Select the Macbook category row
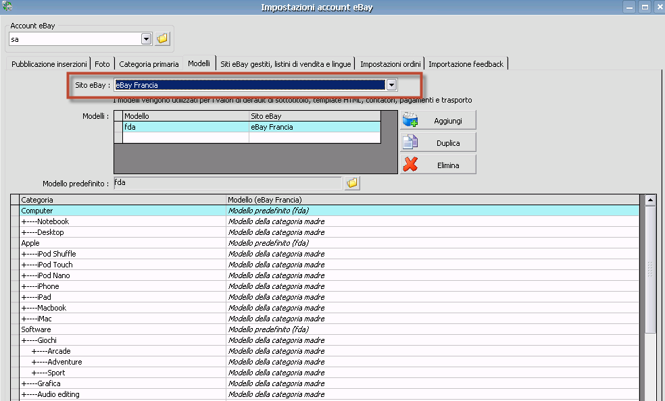This screenshot has height=401, width=665. click(122, 308)
